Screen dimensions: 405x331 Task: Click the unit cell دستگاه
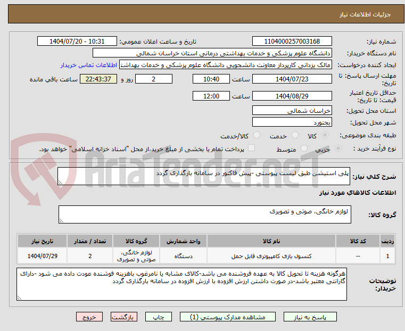183,256
